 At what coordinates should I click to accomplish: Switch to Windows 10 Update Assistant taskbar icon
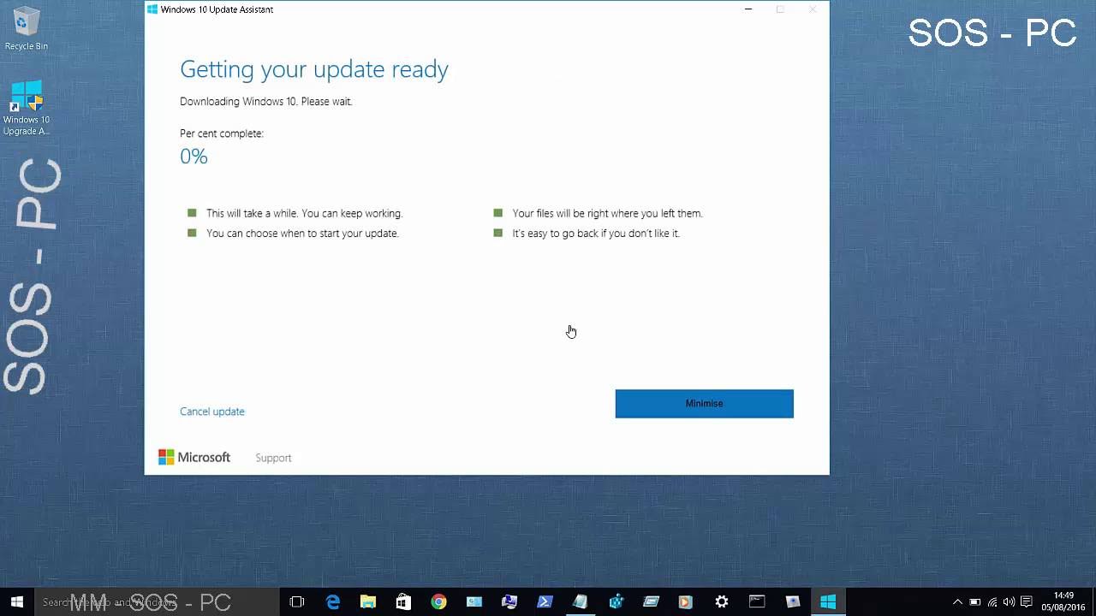point(828,602)
